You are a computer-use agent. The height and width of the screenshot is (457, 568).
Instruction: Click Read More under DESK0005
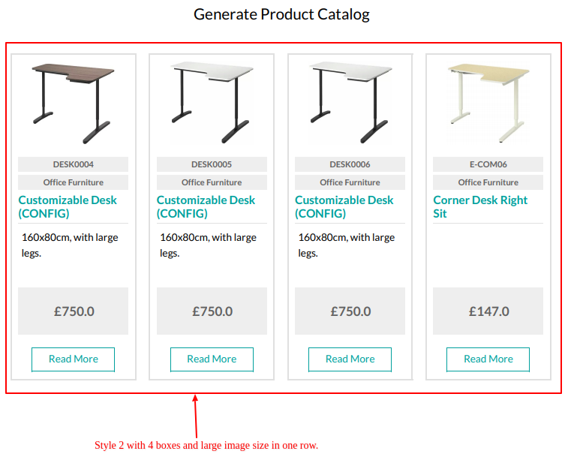coord(212,359)
